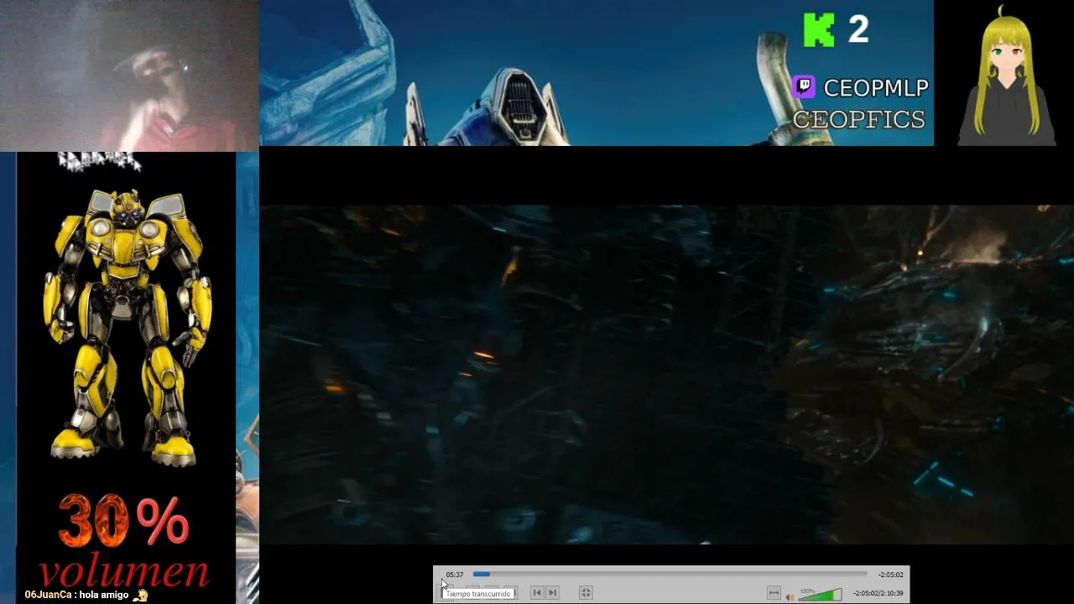Seek on the video progress bar
This screenshot has width=1074, height=604.
[670, 575]
